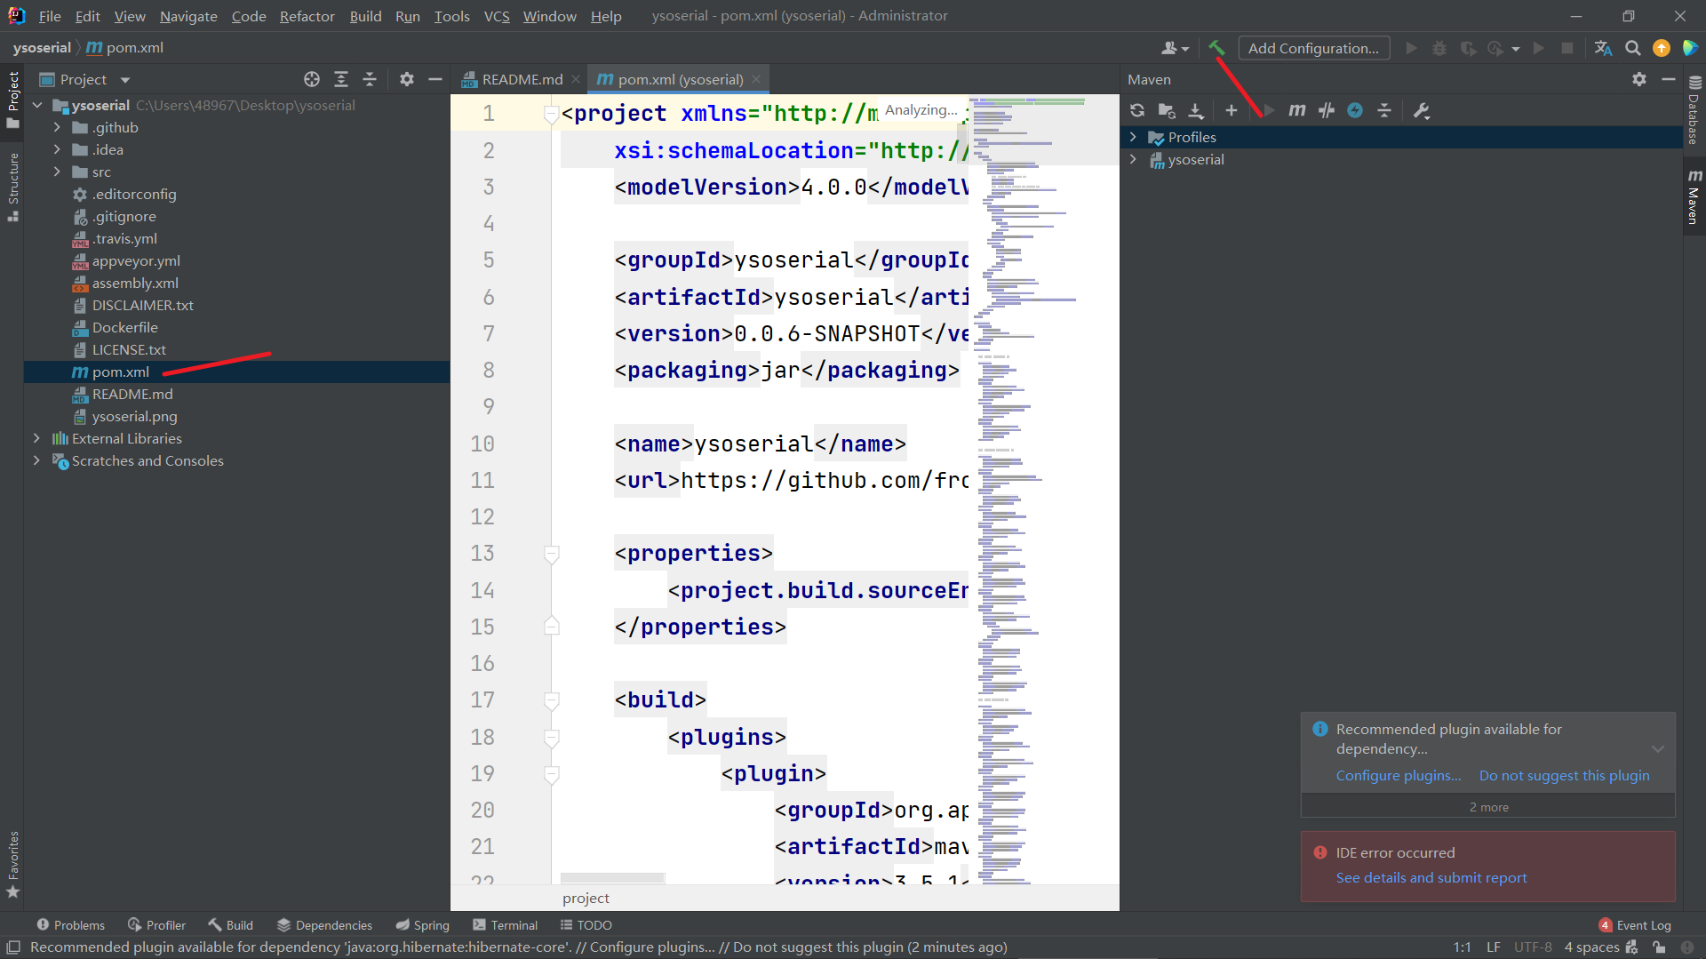Click Select Opened File target icon
Screen dimensions: 1706x959
coord(311,80)
